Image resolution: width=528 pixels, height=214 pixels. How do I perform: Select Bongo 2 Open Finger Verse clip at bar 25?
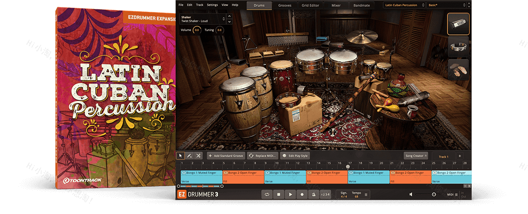451,177
